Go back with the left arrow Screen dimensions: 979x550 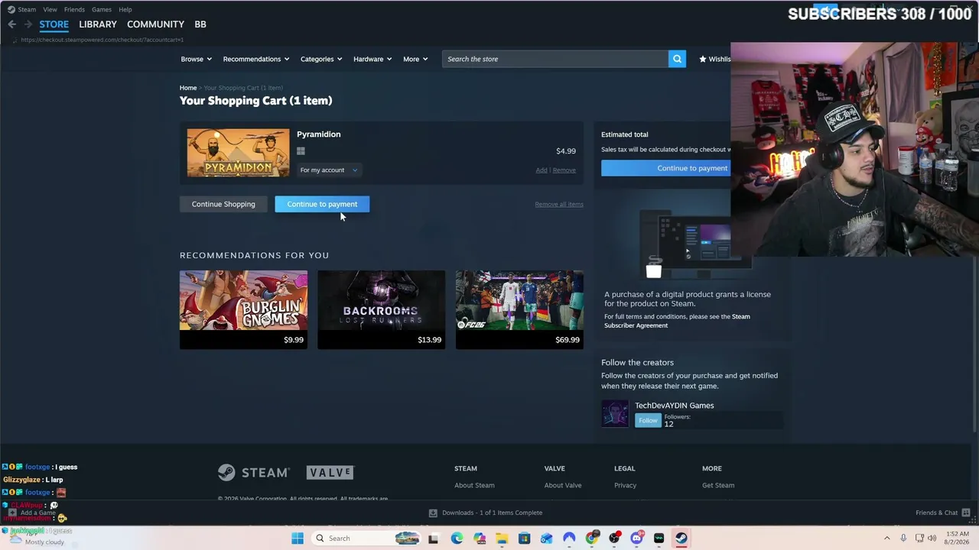pyautogui.click(x=12, y=24)
